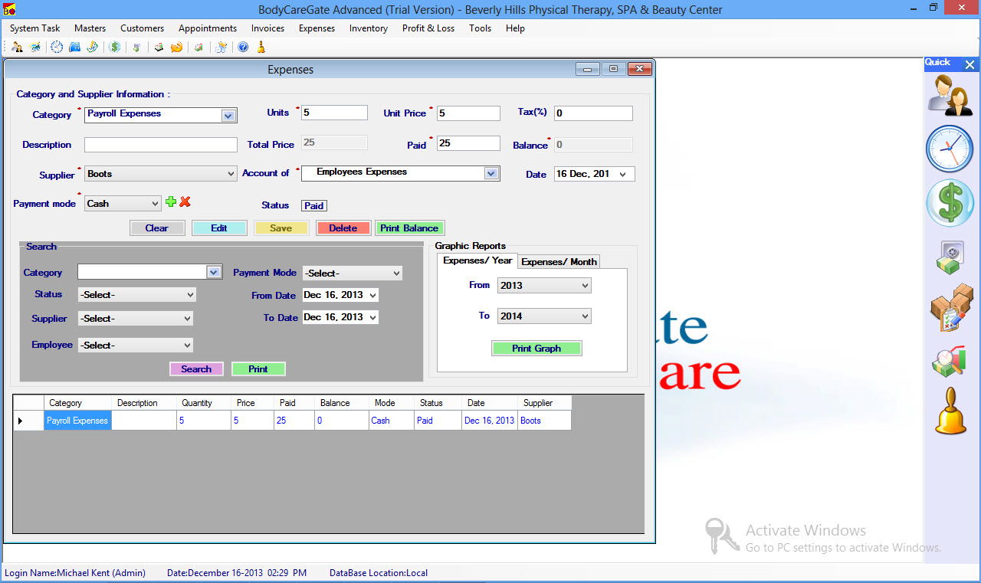This screenshot has height=583, width=981.
Task: Click the golden bell icon in Quick panel
Action: pos(950,411)
